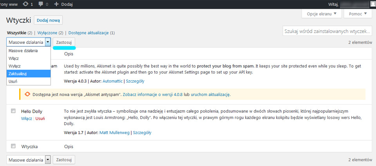Collapse the top Masowe działania dropdown arrow

[x=48, y=42]
